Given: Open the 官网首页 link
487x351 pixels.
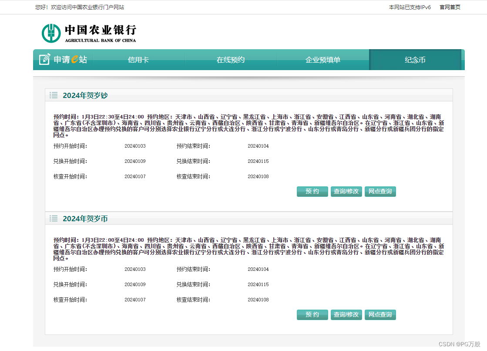Looking at the screenshot, I should click(450, 7).
